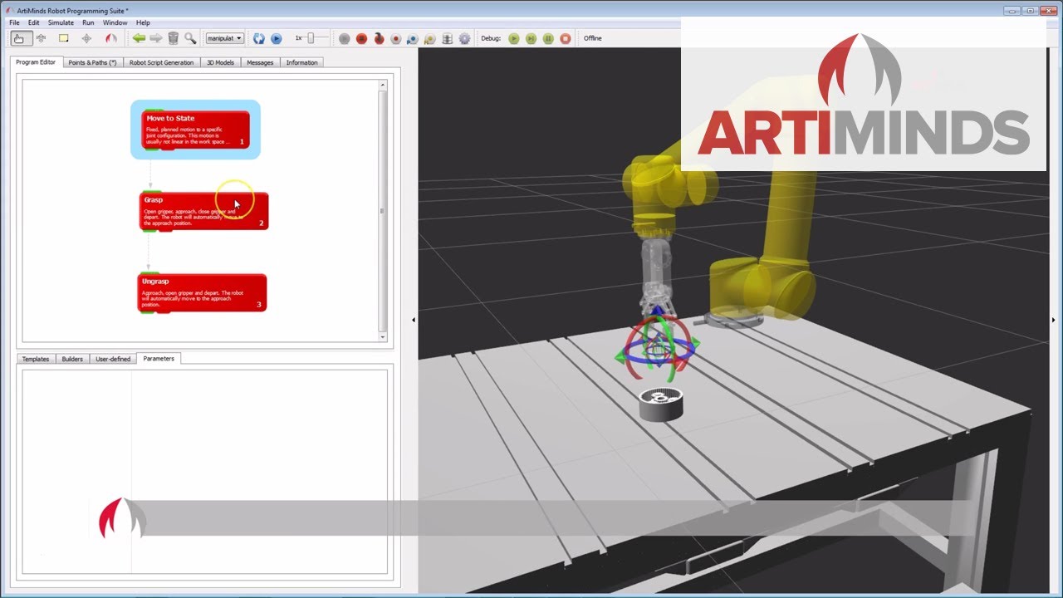The image size is (1063, 598).
Task: Open the File menu
Action: (x=14, y=22)
